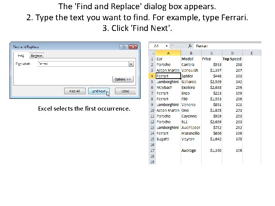Click '$1,330' average price cell
275x206 pixels.
(x=212, y=150)
